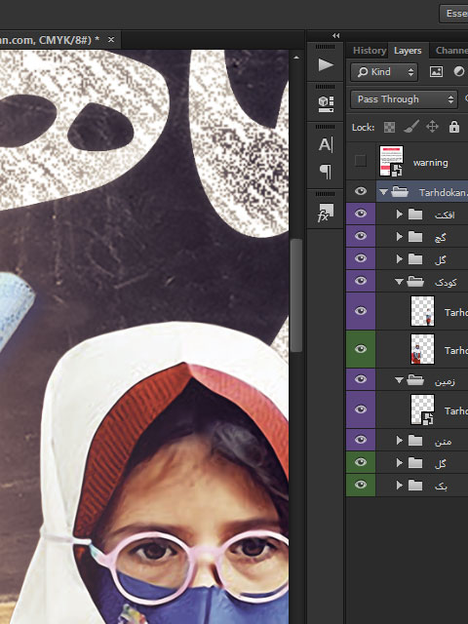Open the Character panel icon

(326, 145)
